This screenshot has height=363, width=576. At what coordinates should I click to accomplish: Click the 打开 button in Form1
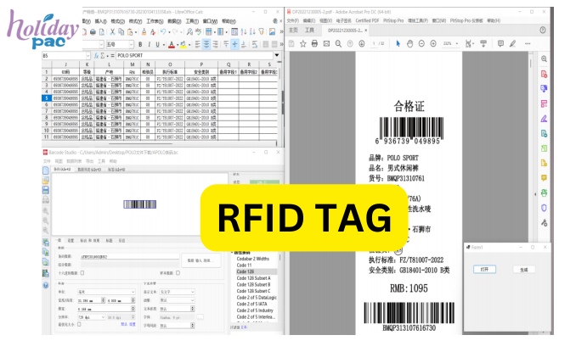click(484, 270)
